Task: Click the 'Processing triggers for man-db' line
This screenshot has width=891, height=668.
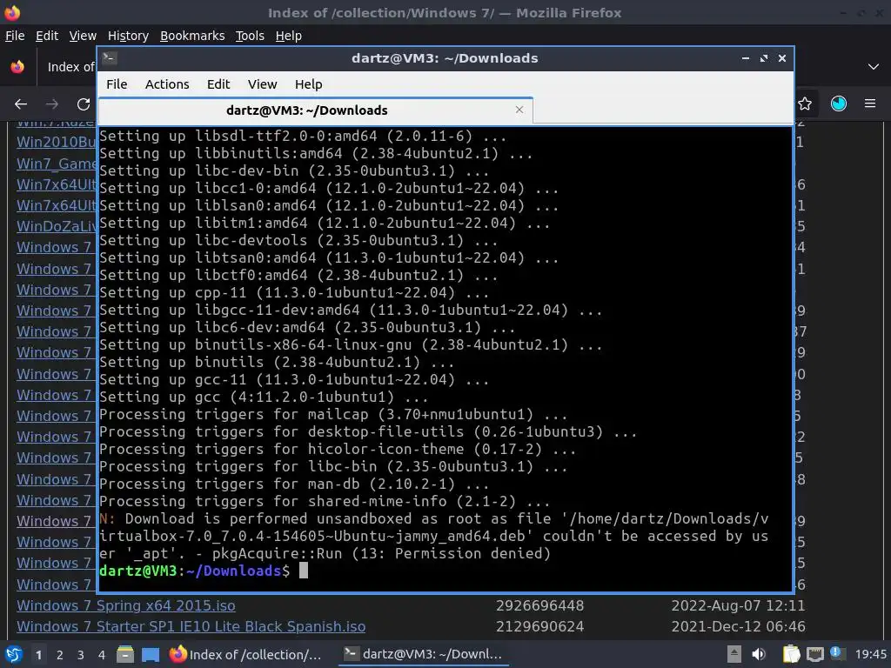Action: pos(294,484)
